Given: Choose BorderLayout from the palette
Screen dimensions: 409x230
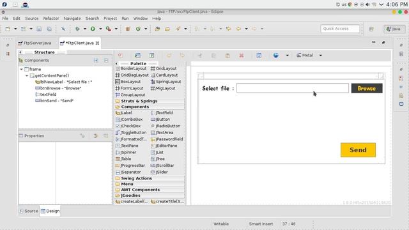Looking at the screenshot, I should pos(131,68).
